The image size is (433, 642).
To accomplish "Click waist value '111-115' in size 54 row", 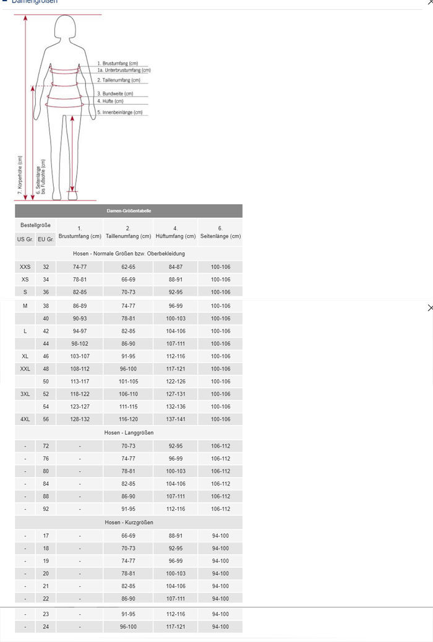I will pos(128,406).
